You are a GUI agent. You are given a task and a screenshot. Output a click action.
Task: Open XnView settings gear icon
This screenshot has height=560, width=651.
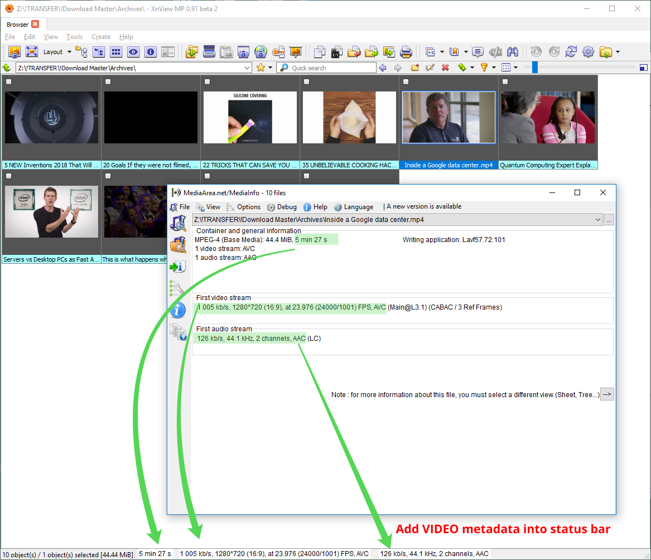pos(589,52)
